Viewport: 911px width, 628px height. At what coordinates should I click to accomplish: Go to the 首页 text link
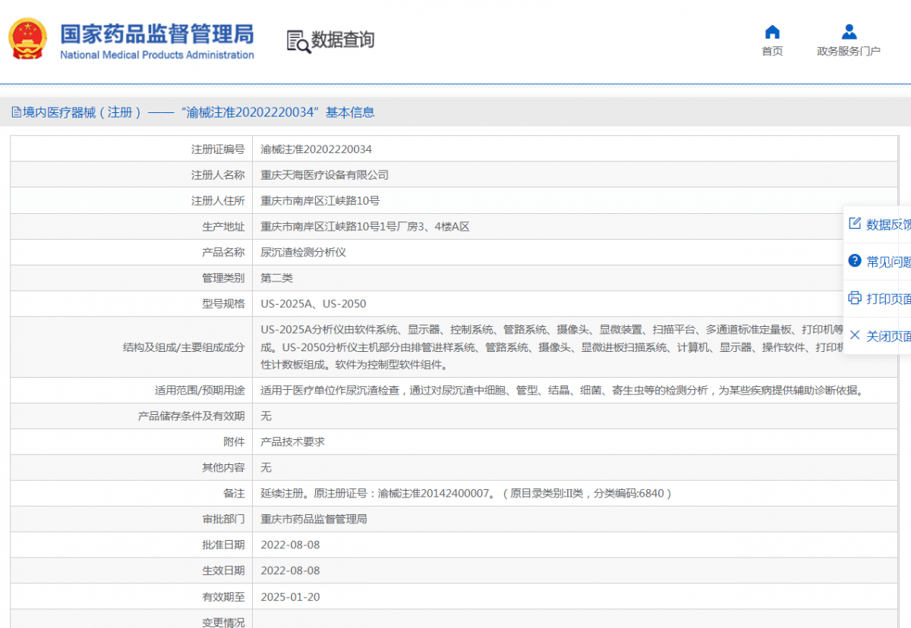772,52
